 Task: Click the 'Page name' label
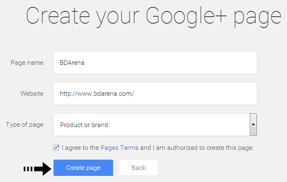27,63
